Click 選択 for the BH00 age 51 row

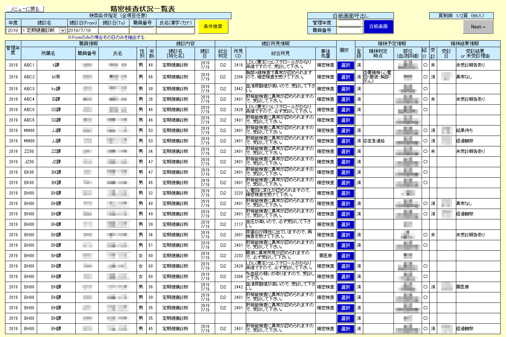(346, 245)
